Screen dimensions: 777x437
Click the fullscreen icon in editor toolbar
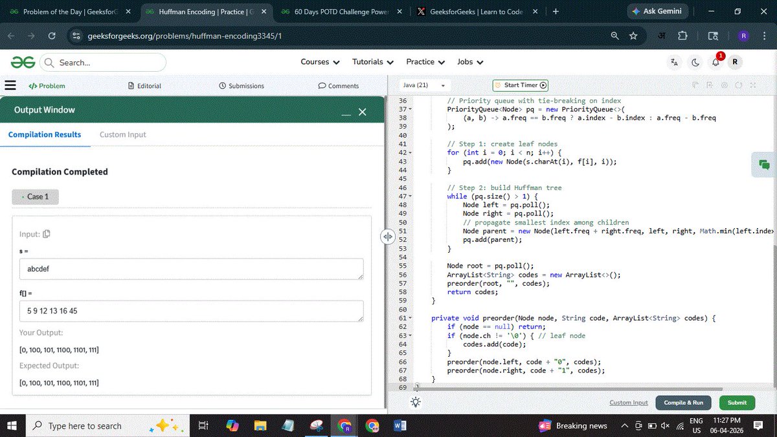point(753,85)
